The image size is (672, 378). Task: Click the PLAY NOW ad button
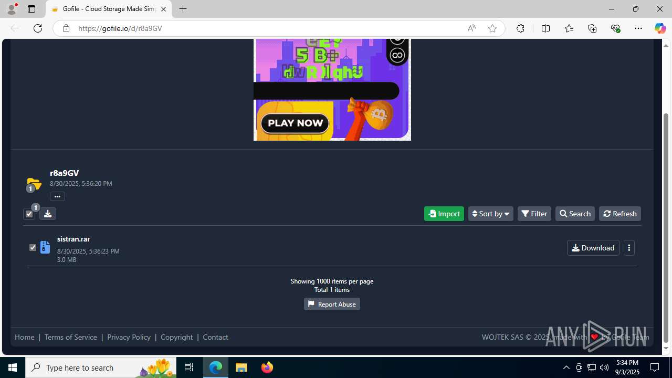click(x=295, y=123)
